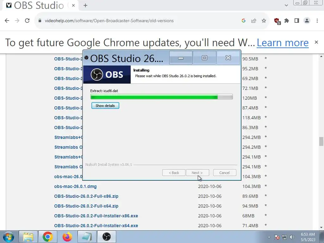Toggle the Chrome side panel icon
This screenshot has width=324, height=243.
(x=297, y=21)
